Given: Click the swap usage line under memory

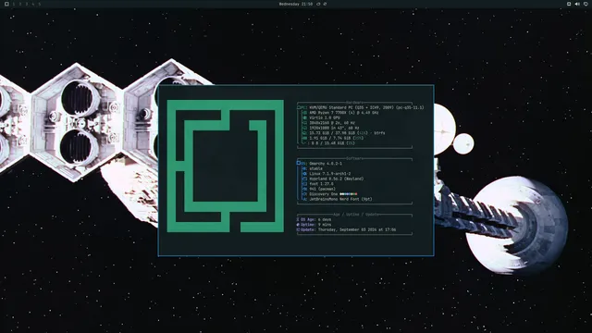Looking at the screenshot, I should [x=332, y=143].
